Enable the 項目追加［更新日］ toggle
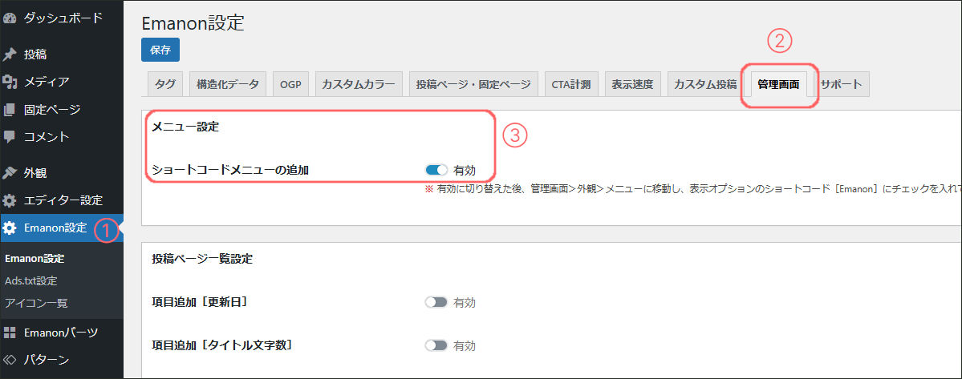 pos(436,302)
